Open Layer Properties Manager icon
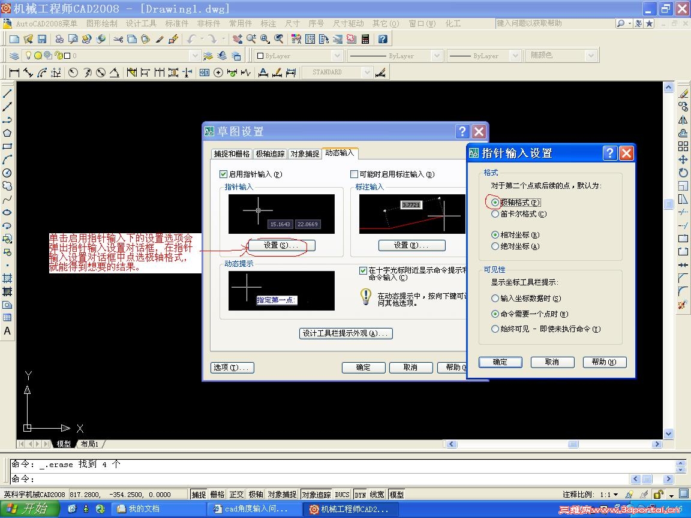This screenshot has width=691, height=518. tap(14, 56)
